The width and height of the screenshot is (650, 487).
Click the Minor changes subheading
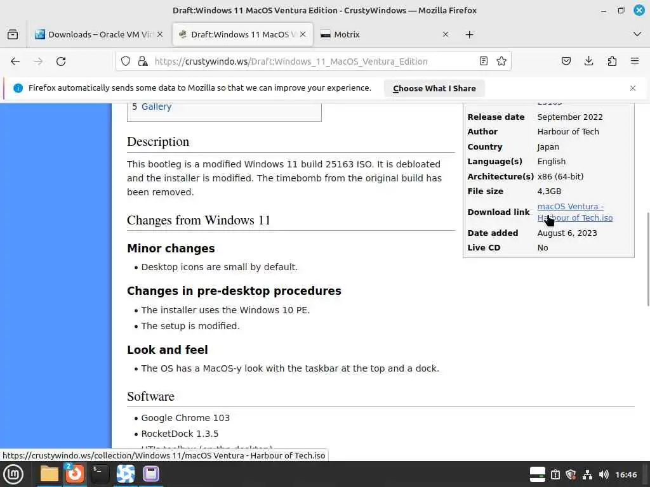[x=171, y=249]
